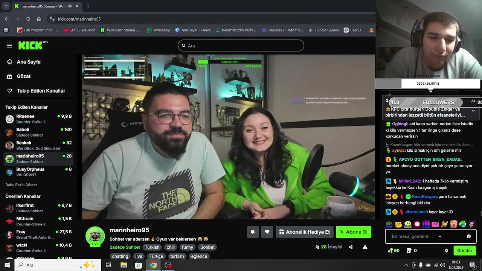Open Windows Start menu

(7, 265)
